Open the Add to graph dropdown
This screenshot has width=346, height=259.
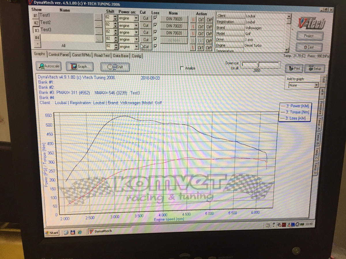[316, 85]
